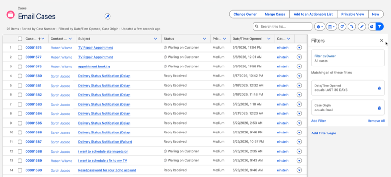Click the Search this list field
Image resolution: width=391 pixels, height=177 pixels.
coord(282,27)
